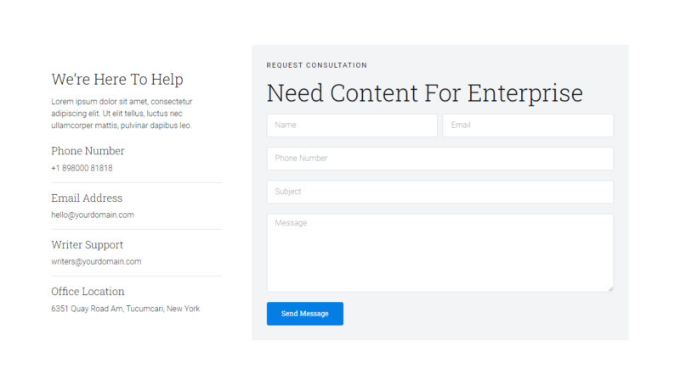The image size is (680, 385).
Task: Click the Phone Number heading in contact info
Action: [x=88, y=151]
